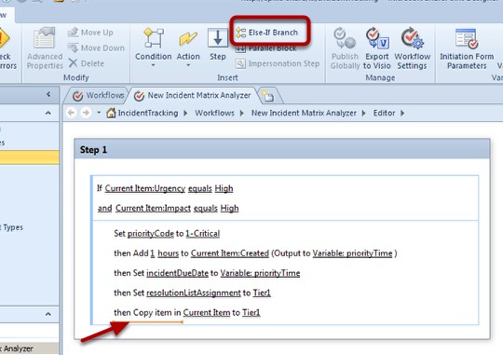This screenshot has width=503, height=355.
Task: Edit the Current Item:Urgency condition field
Action: point(145,189)
